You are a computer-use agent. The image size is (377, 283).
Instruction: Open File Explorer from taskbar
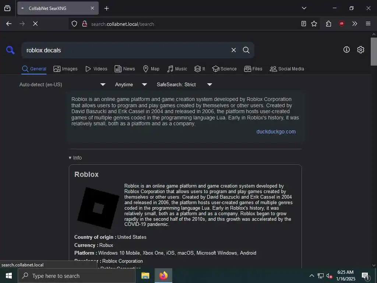(145, 276)
